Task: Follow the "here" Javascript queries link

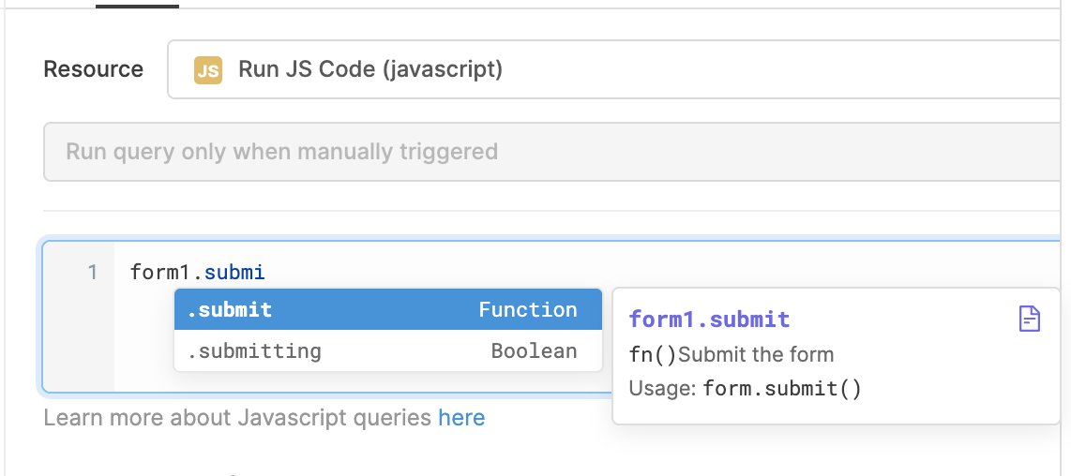Action: click(x=461, y=418)
